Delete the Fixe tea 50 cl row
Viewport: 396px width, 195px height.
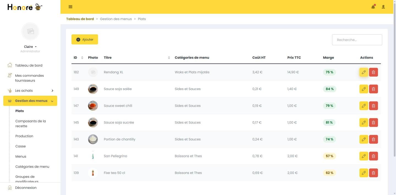click(x=373, y=173)
